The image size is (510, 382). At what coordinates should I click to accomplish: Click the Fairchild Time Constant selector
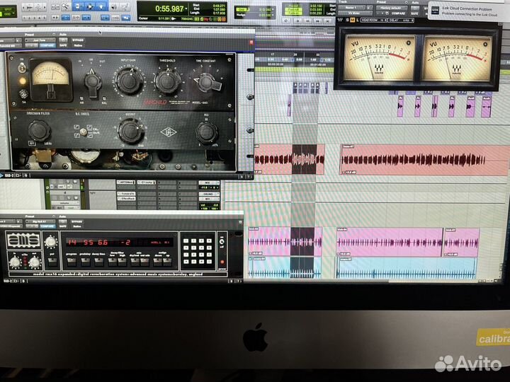207,82
